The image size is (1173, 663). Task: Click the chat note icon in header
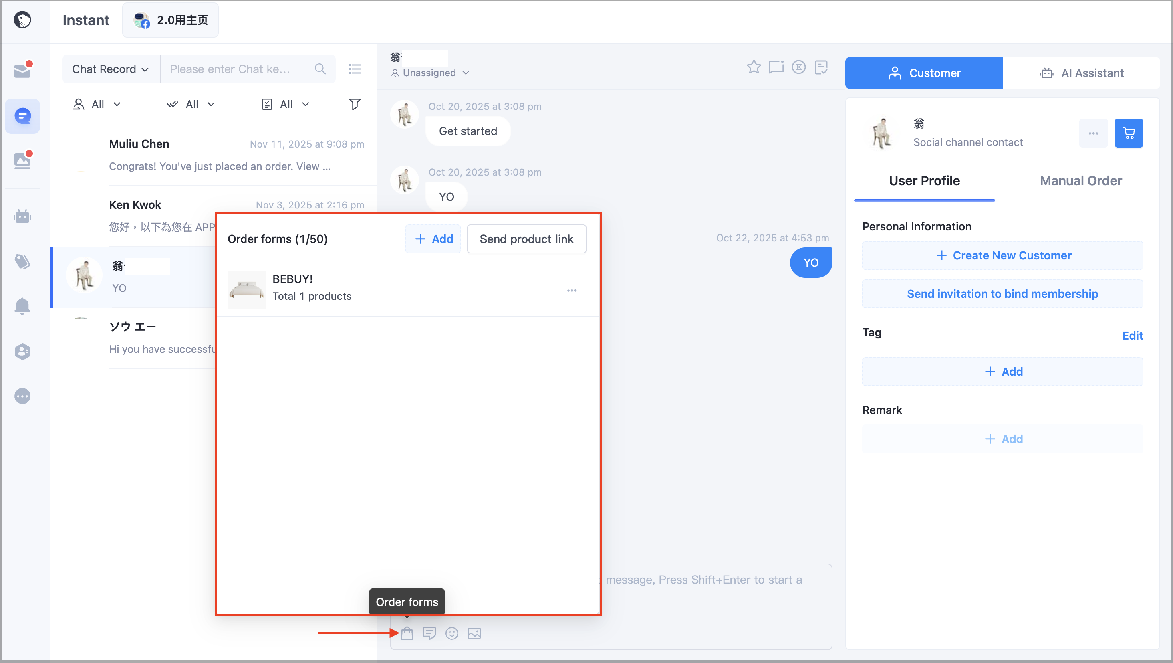[x=776, y=67]
